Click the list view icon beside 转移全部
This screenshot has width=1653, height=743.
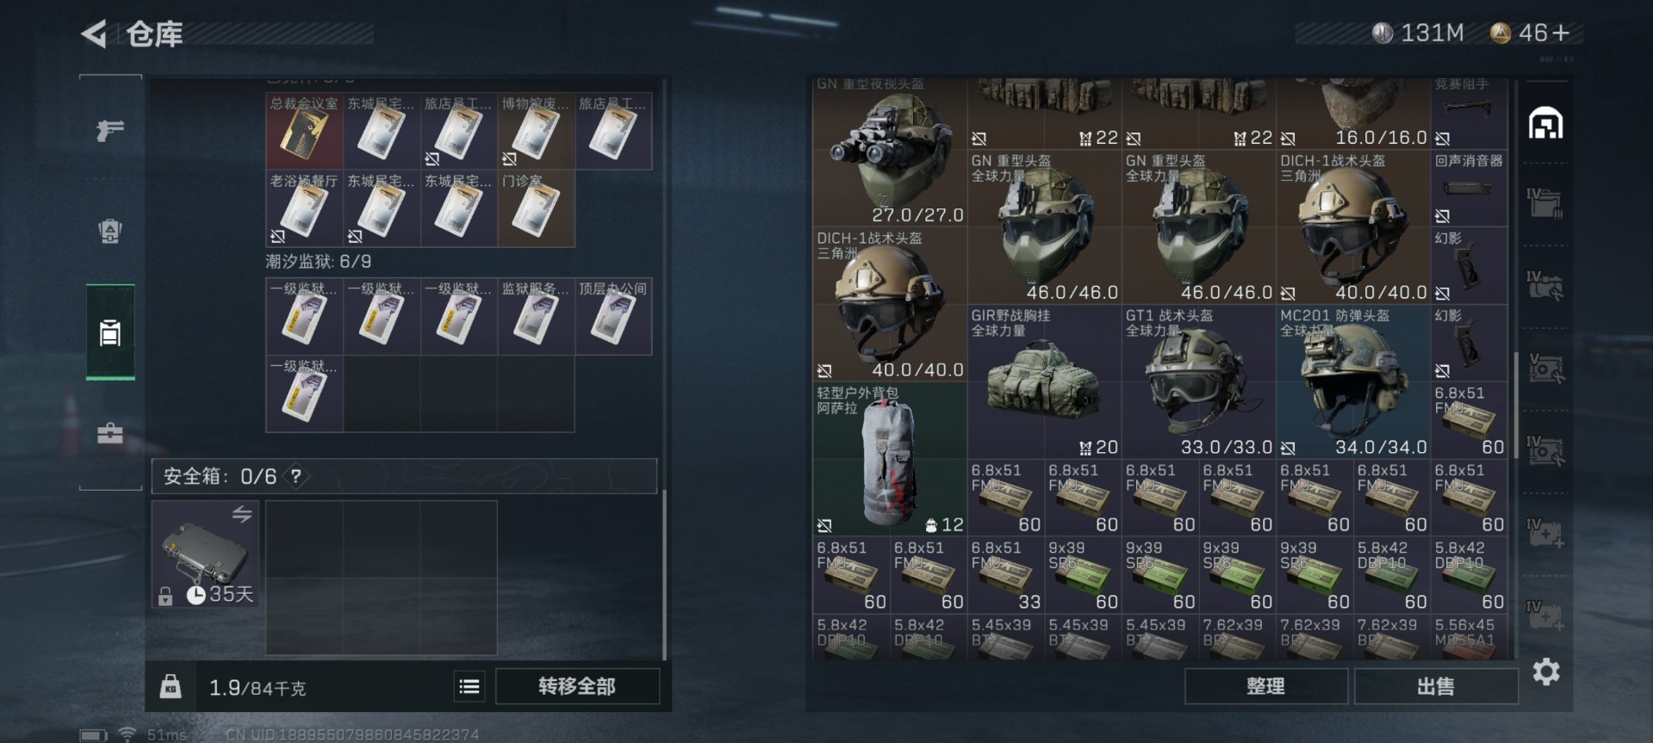point(469,686)
